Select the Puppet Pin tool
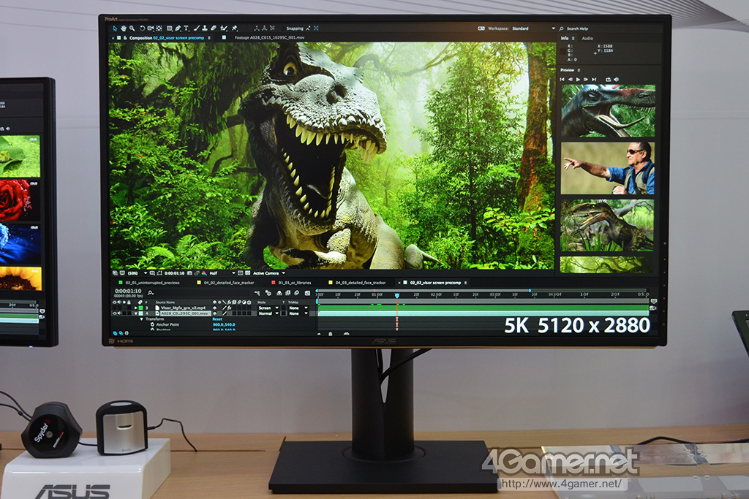 click(x=234, y=28)
